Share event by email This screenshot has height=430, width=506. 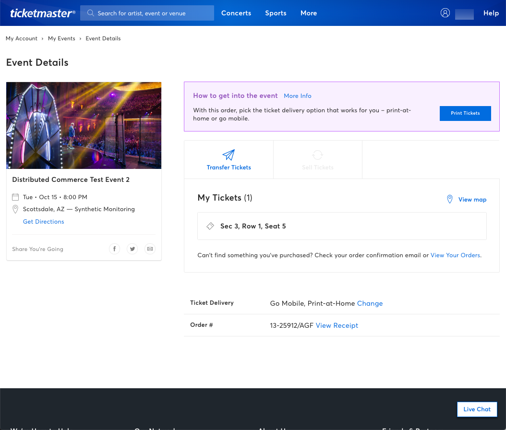pyautogui.click(x=150, y=249)
